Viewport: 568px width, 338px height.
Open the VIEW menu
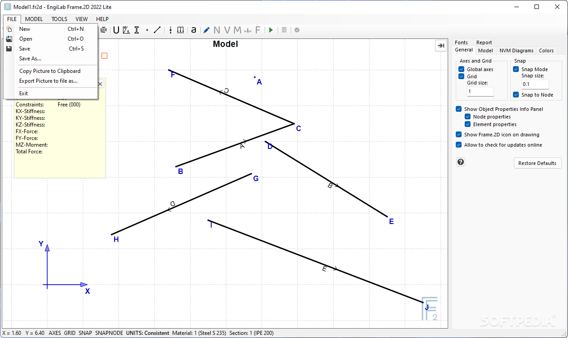pos(81,19)
